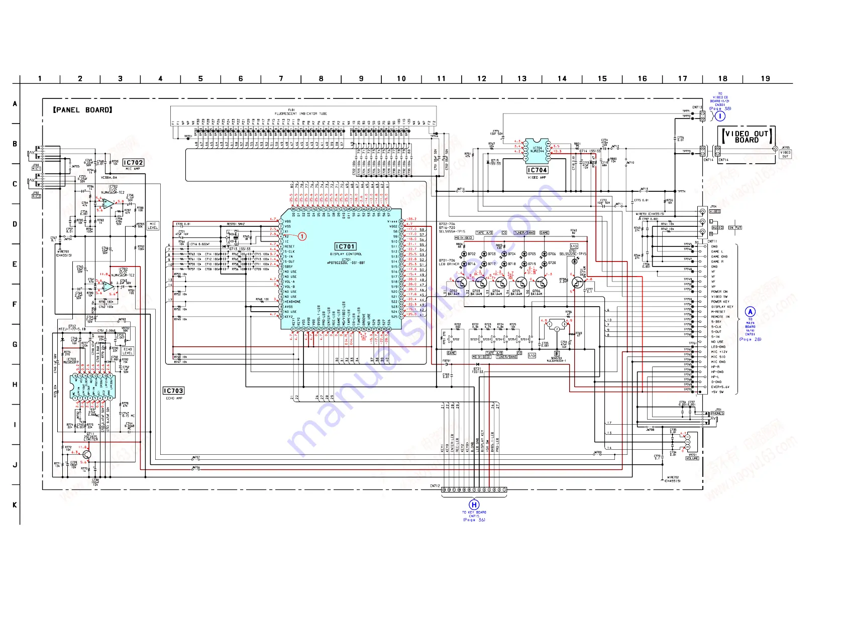The width and height of the screenshot is (844, 634).
Task: Click the PANEL BOARD title
Action: coord(82,110)
